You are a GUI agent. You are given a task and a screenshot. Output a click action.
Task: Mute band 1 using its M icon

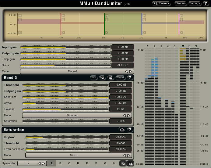click(20, 16)
